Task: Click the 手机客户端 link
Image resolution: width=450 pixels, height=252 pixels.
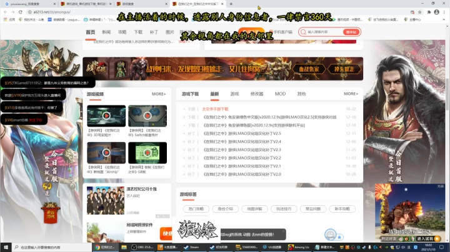Action: pos(281,32)
